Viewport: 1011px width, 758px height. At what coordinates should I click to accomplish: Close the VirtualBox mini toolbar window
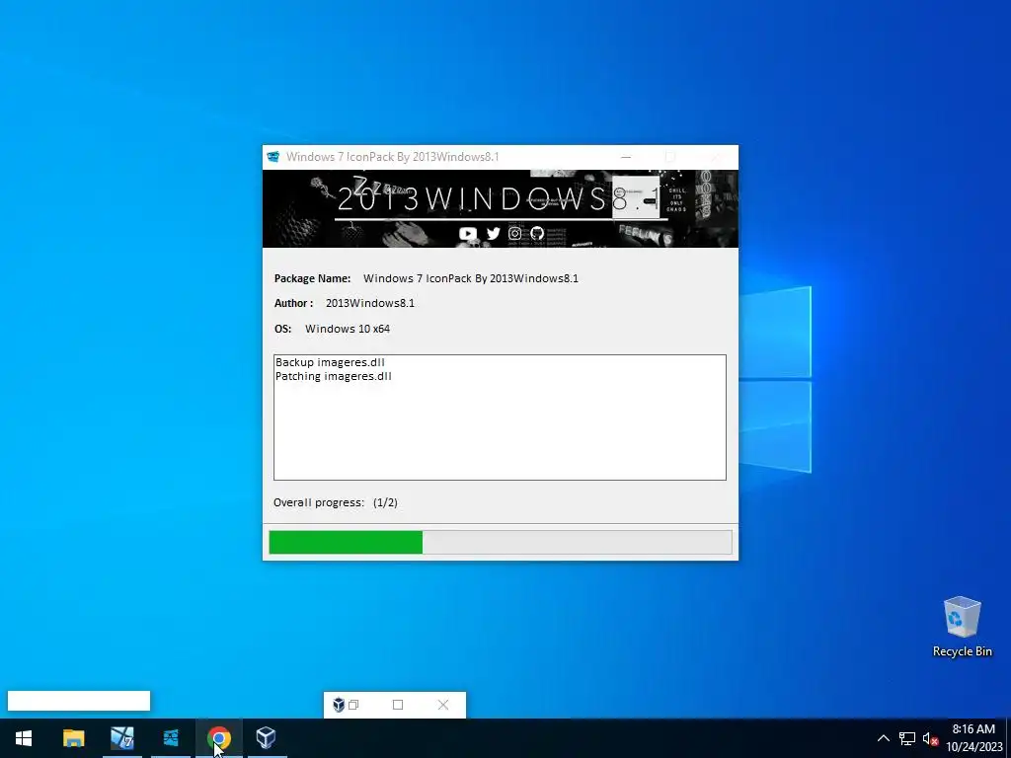click(443, 705)
